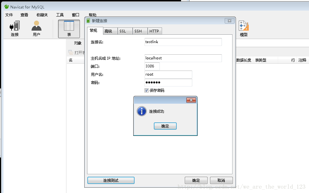The image size is (309, 193).
Task: Select the 表 (Table) toolbar icon
Action: point(69,29)
